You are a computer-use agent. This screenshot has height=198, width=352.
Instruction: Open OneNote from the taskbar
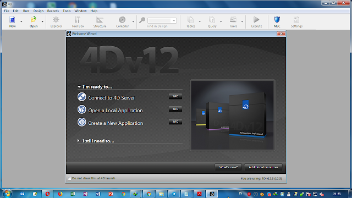click(85, 194)
